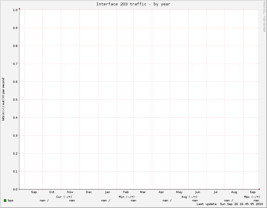Click the red arrow atop the y-axis
This screenshot has height=208, width=267.
(19, 9)
